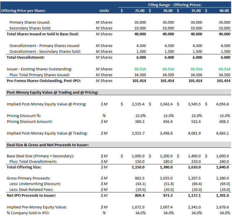Select the 'Offering Price per Share:' header cell
The width and height of the screenshot is (232, 216).
tap(23, 11)
